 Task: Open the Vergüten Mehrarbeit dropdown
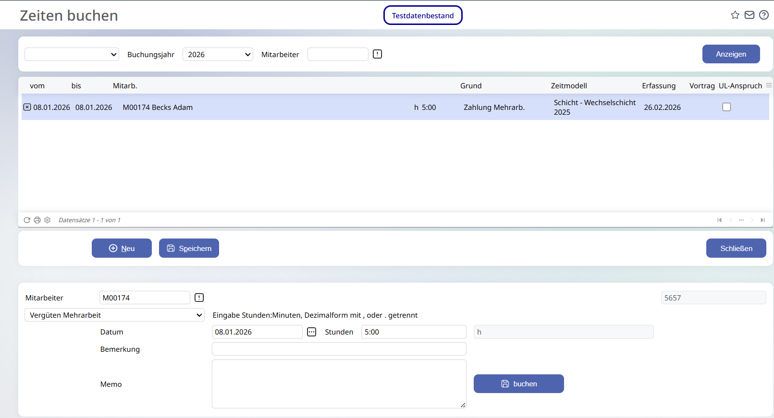(x=114, y=315)
